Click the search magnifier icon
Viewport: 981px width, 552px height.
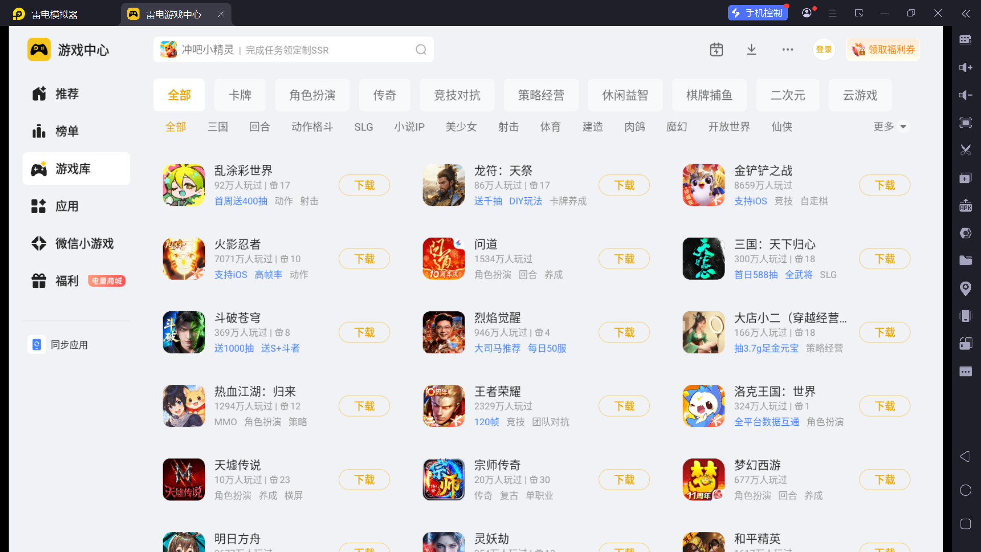[421, 50]
